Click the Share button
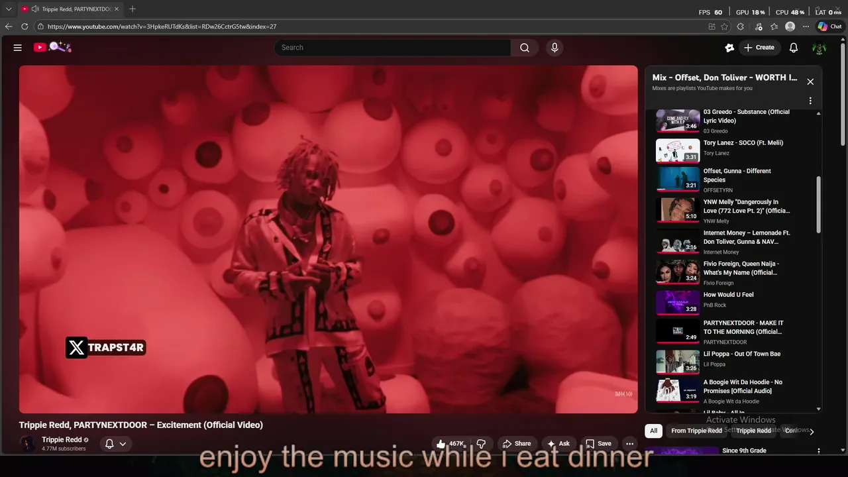The height and width of the screenshot is (477, 848). (x=516, y=444)
